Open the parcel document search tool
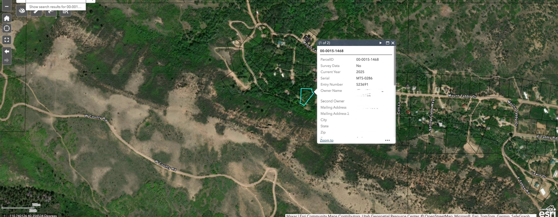This screenshot has width=558, height=217. [65, 11]
